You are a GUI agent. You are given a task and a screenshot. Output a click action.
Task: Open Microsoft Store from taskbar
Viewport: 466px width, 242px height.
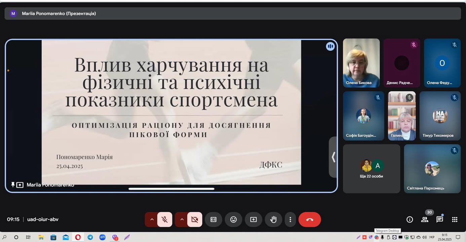pyautogui.click(x=53, y=237)
